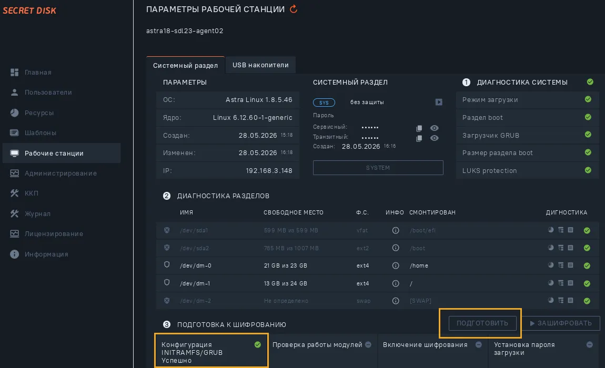Open pie chart diagnostic for /dev/sda1

click(551, 230)
